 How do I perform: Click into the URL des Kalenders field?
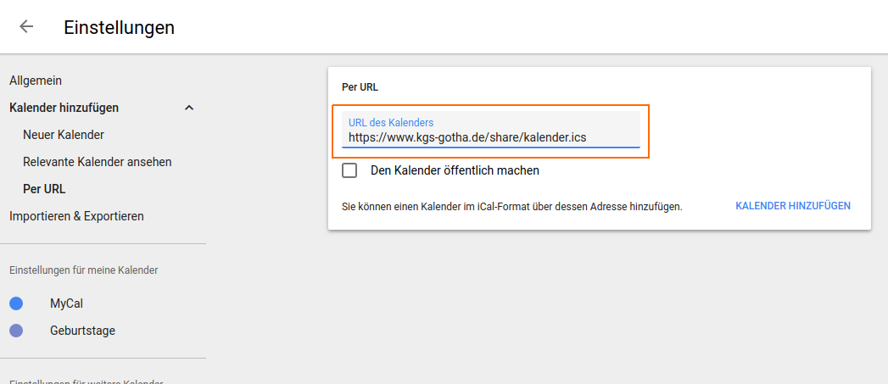point(490,136)
